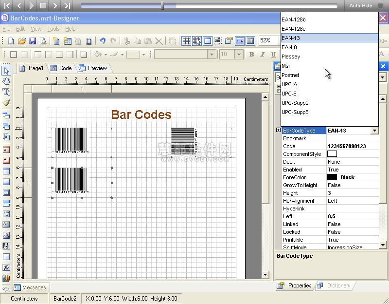The width and height of the screenshot is (389, 304).
Task: Switch to the Code tab
Action: pos(61,68)
